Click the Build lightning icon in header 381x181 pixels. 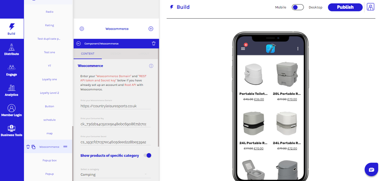click(x=171, y=7)
